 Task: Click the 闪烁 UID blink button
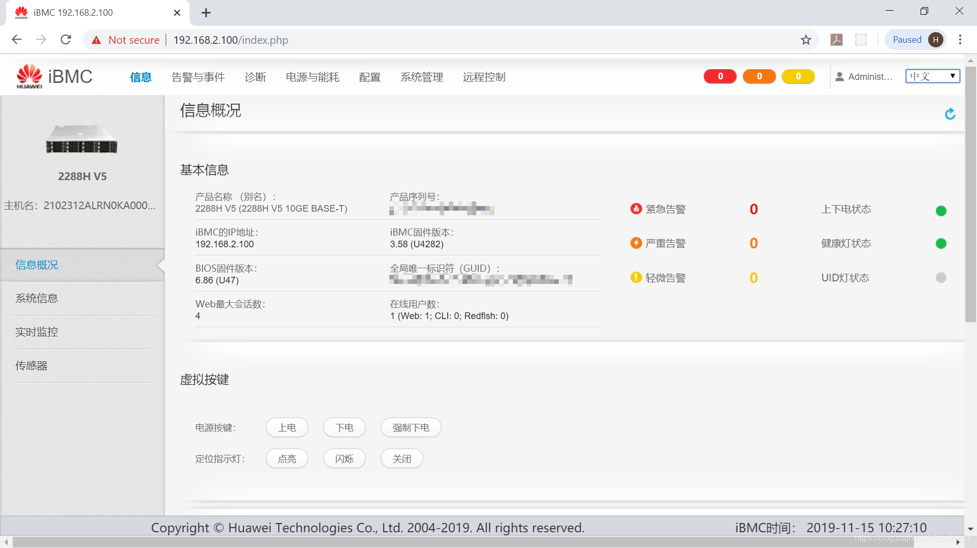344,458
